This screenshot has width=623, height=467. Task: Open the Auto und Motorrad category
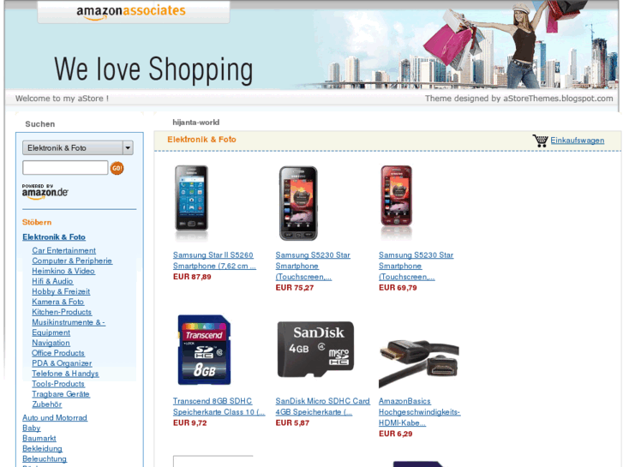tap(55, 417)
